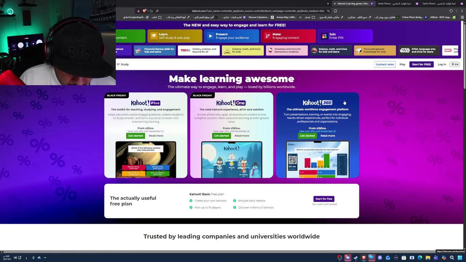Open the Star Wars STEM trivia tile
This screenshot has height=262, width=466.
pos(419,51)
